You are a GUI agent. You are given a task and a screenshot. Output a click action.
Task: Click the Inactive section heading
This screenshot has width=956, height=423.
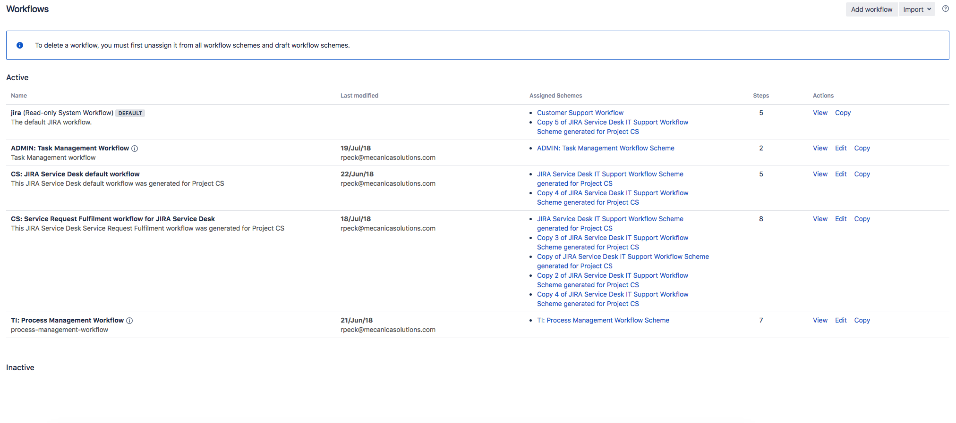click(20, 367)
